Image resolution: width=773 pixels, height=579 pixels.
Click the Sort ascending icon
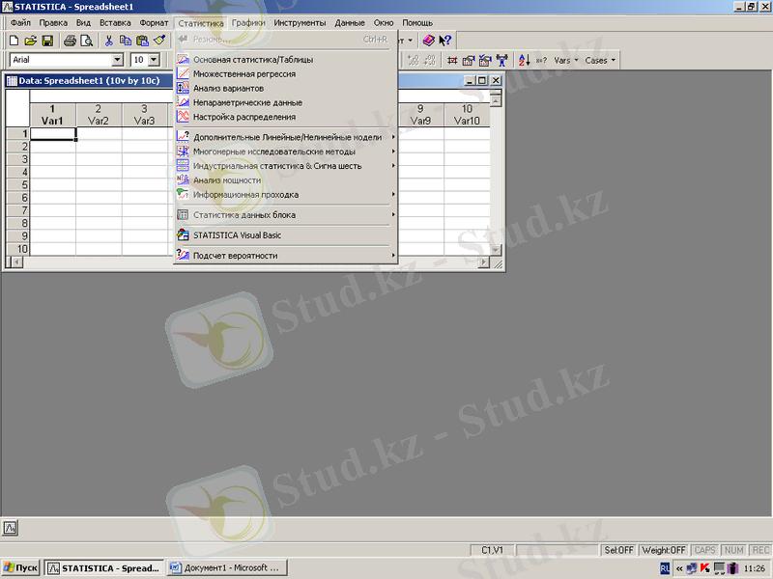524,60
